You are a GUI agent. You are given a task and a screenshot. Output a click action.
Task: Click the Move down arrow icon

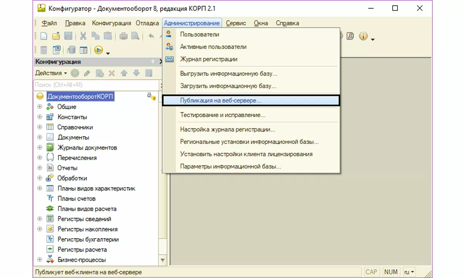coord(136,73)
